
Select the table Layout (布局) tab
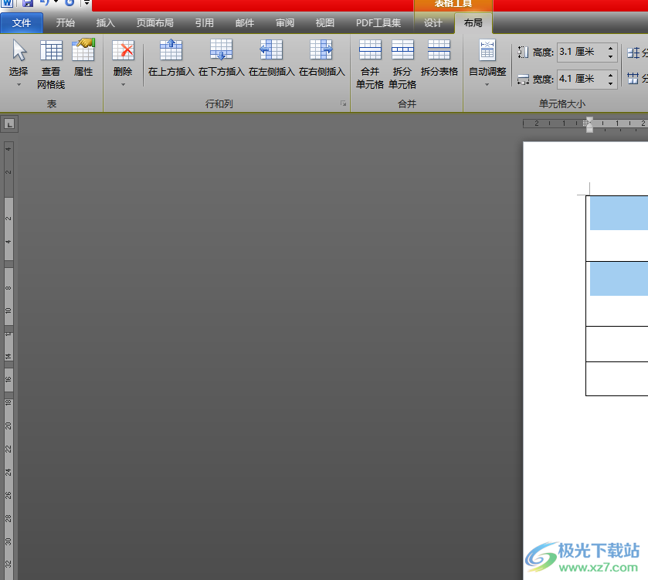[x=473, y=22]
